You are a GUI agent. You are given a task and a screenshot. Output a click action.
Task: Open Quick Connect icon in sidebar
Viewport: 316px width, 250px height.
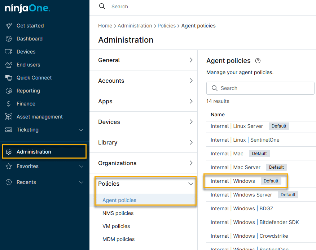click(9, 78)
